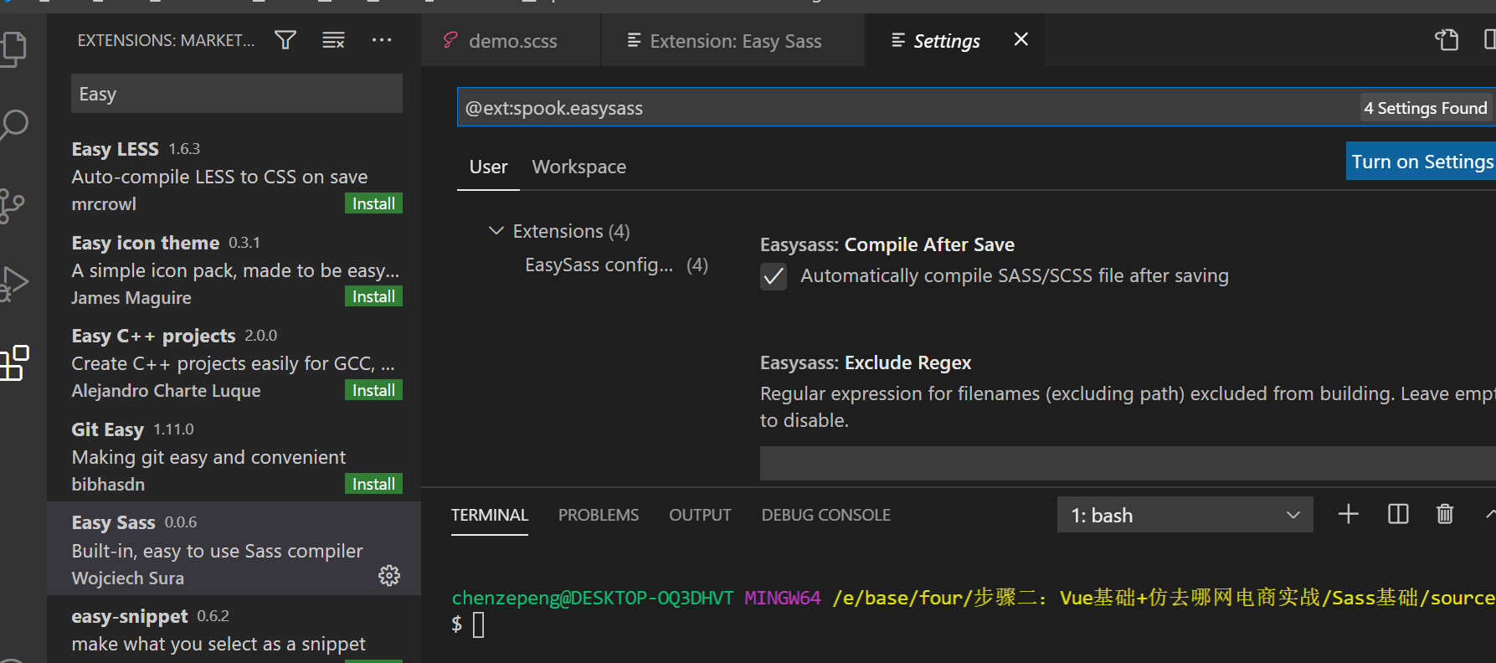Click the extensions search box containing Easy
The height and width of the screenshot is (663, 1496).
(x=237, y=94)
